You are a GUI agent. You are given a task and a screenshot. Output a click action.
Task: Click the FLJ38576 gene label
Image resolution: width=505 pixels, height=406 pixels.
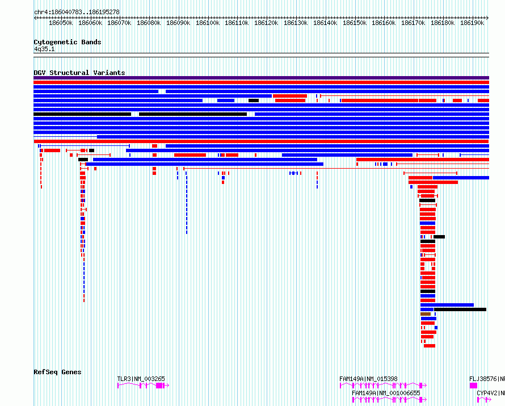pyautogui.click(x=487, y=379)
